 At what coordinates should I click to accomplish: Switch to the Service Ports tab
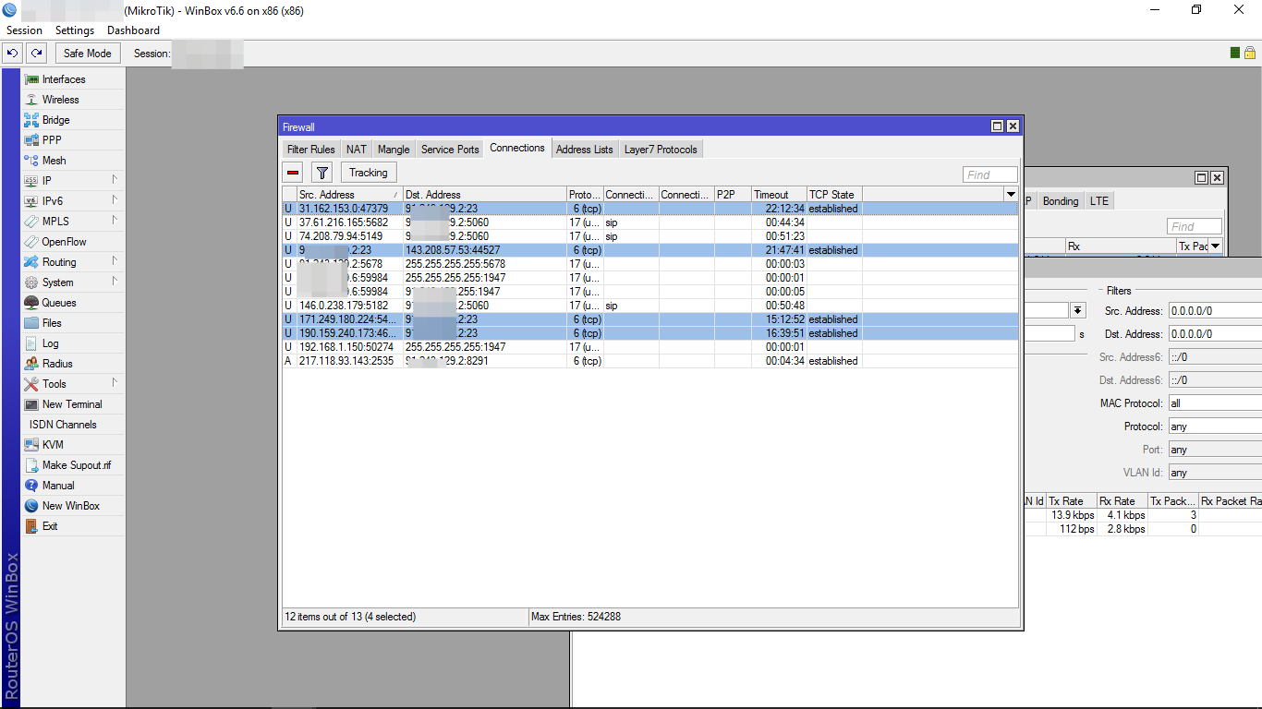450,150
